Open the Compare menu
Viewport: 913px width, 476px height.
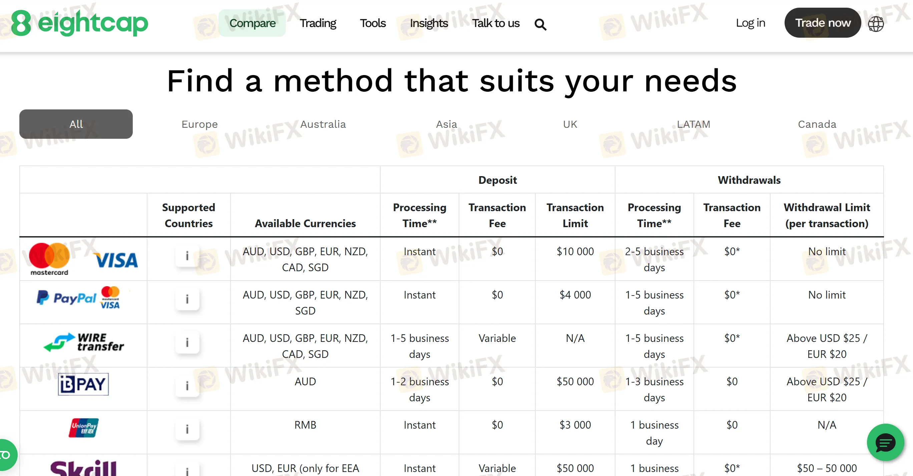click(252, 23)
